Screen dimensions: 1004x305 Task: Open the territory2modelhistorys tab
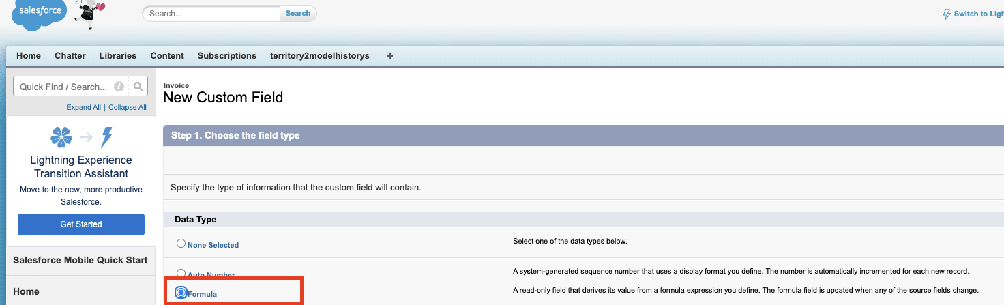click(320, 56)
